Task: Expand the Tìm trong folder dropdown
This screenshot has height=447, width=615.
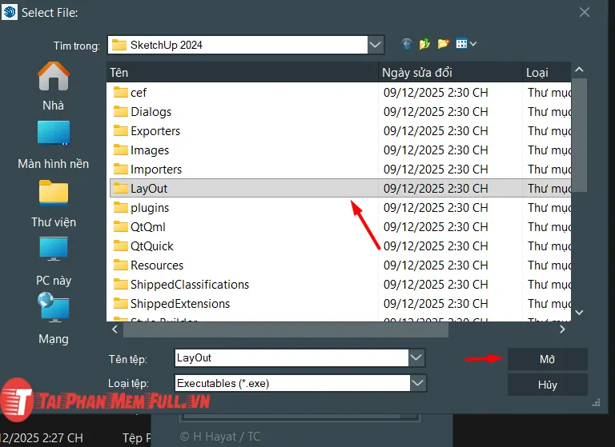Action: point(376,45)
